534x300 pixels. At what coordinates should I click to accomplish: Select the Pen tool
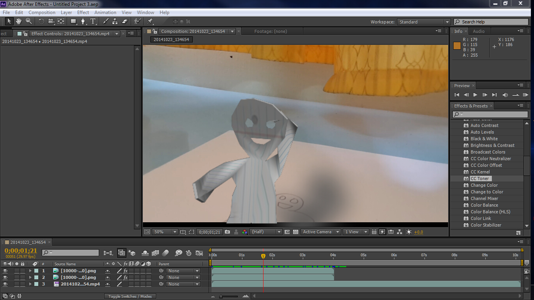pos(83,21)
